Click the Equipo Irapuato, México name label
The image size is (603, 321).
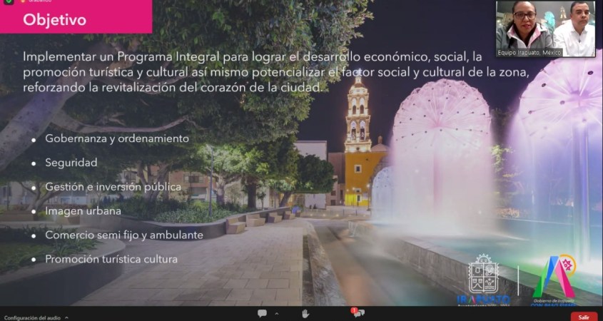[x=530, y=52]
